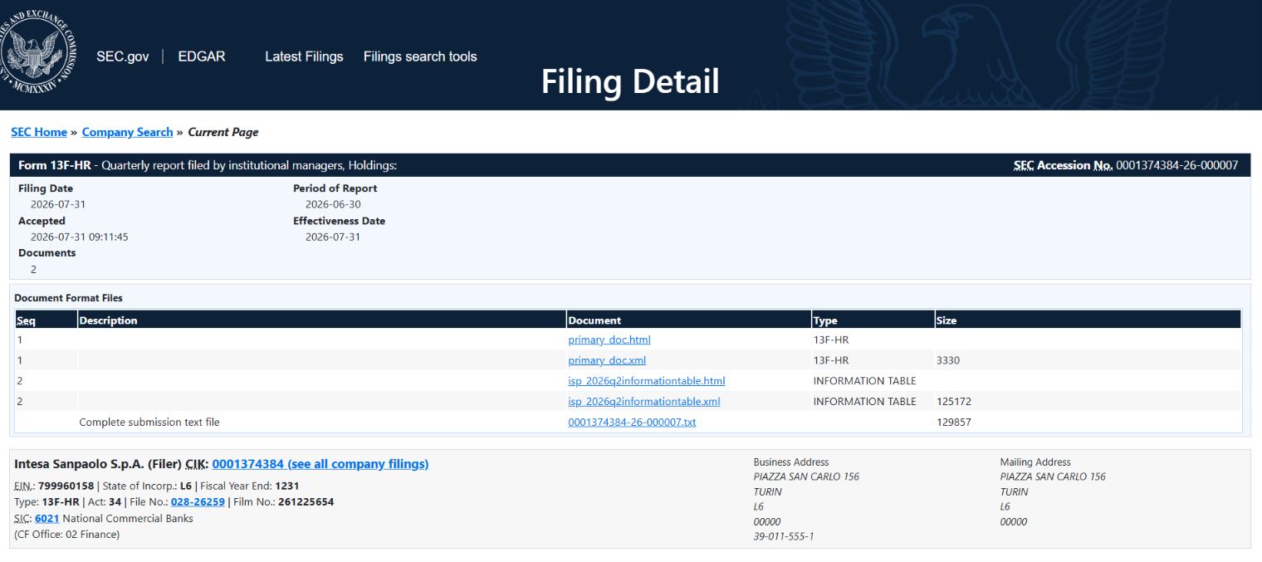Select the SEC Accession No. text
This screenshot has width=1262, height=562.
click(x=1125, y=165)
